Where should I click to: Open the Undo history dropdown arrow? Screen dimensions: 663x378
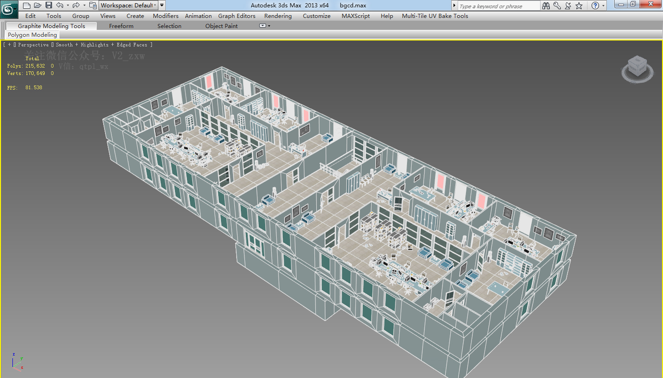68,6
